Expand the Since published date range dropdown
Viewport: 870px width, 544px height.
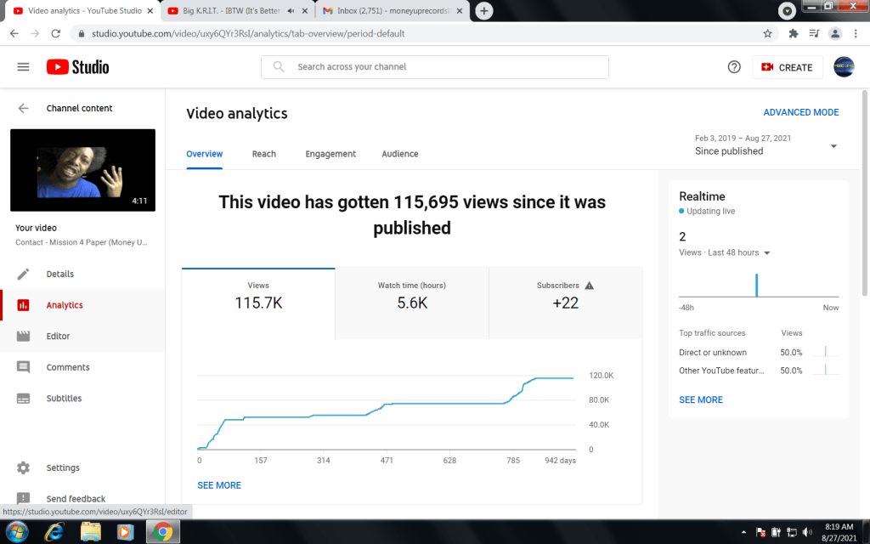point(833,146)
